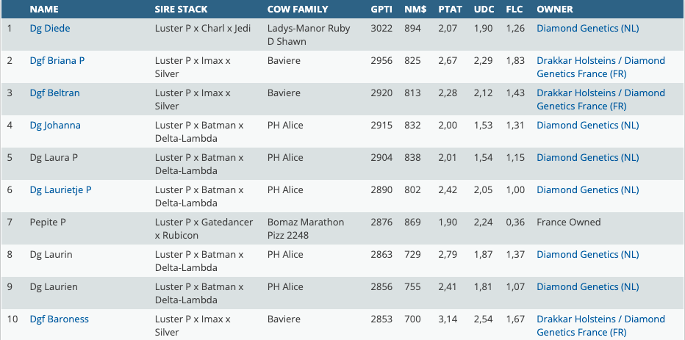Open Diamond Genetics (NL) owner in row 1
The image size is (685, 340).
coord(587,29)
